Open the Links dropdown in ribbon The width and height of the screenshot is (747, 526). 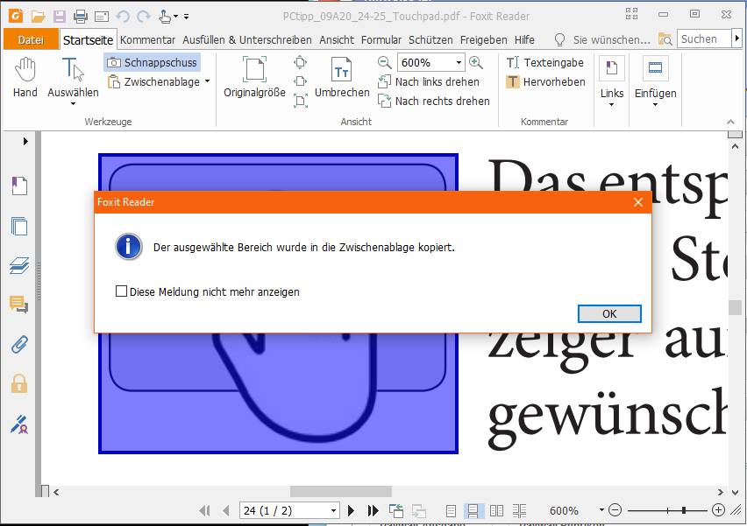(x=612, y=81)
